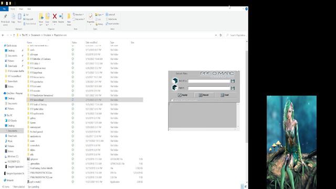Cut the selected item with the scissors
The height and width of the screenshot is (189, 336).
pos(26,15)
